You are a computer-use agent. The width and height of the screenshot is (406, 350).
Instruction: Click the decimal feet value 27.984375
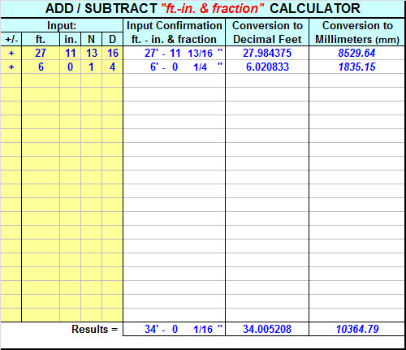[267, 53]
